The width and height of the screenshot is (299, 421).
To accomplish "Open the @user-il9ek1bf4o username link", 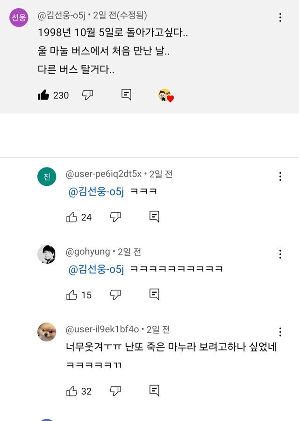I will click(x=102, y=330).
